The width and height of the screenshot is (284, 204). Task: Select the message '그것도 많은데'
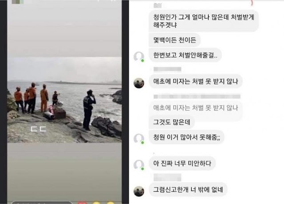click(172, 122)
